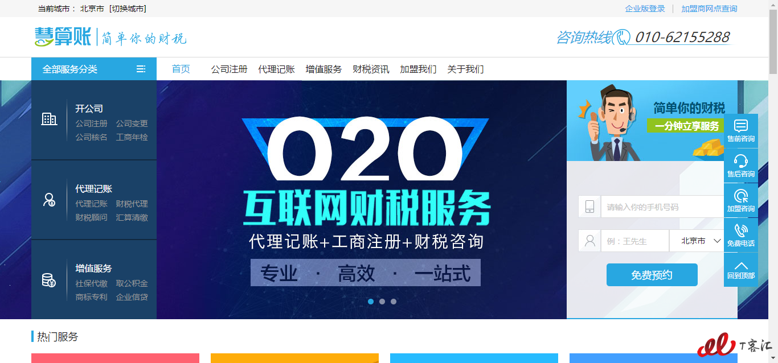Select the first carousel dot
The height and width of the screenshot is (363, 778).
[x=371, y=302]
